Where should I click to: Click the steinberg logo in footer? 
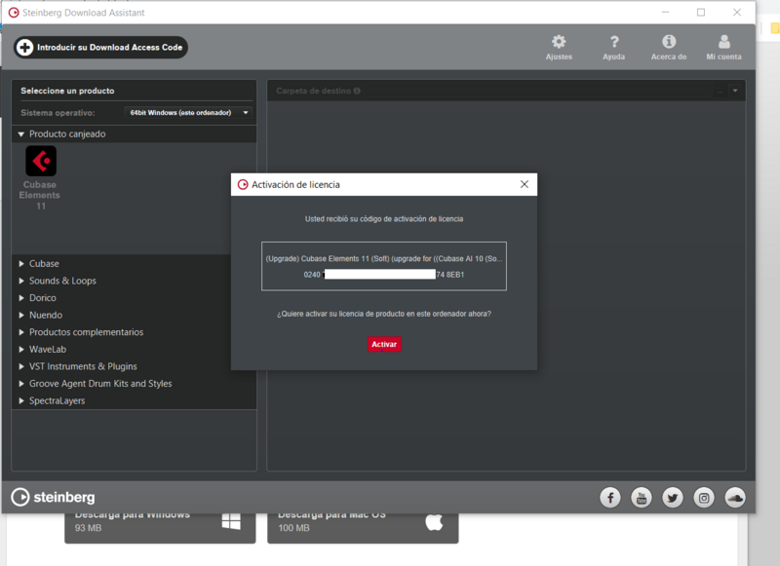[53, 497]
